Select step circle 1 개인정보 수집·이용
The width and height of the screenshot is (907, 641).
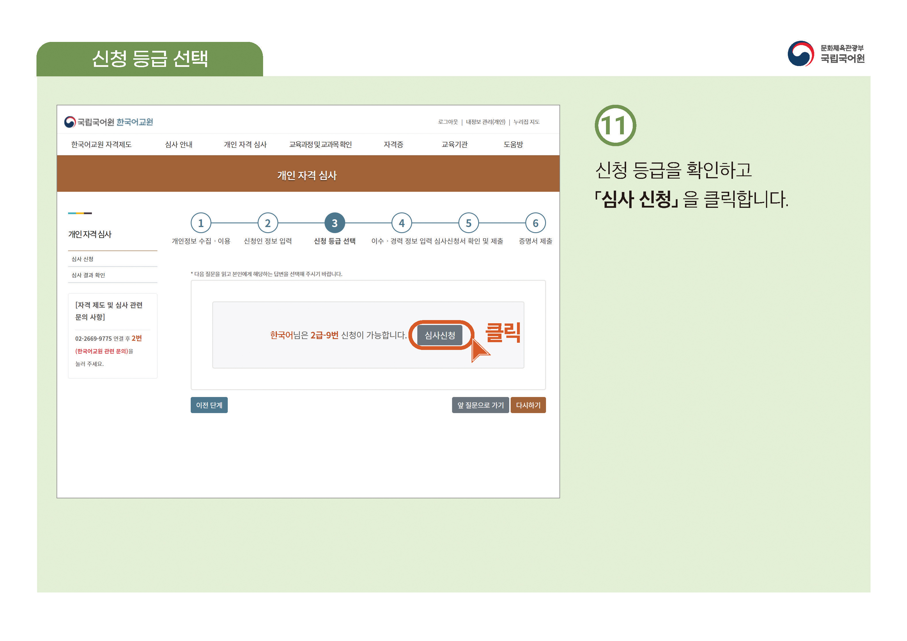(x=202, y=223)
